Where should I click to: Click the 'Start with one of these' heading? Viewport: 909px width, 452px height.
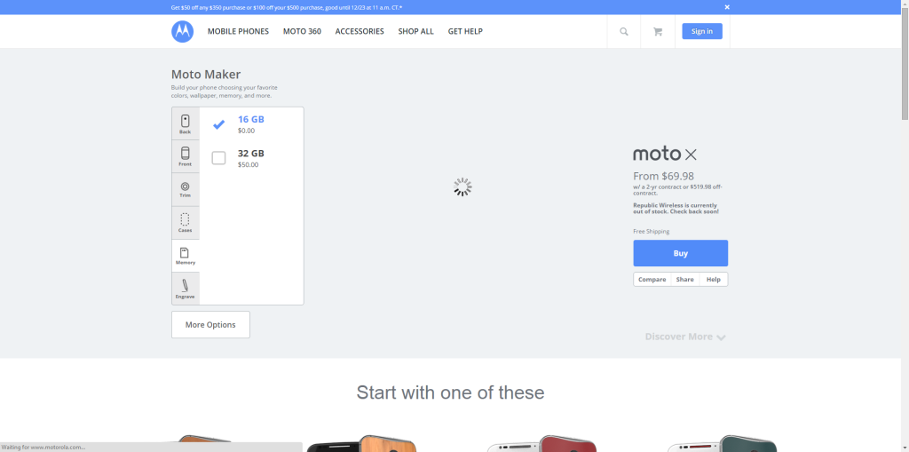point(450,393)
